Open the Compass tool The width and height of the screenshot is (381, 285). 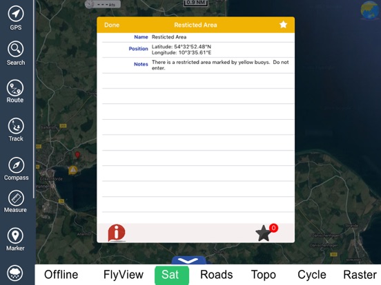[x=17, y=165]
